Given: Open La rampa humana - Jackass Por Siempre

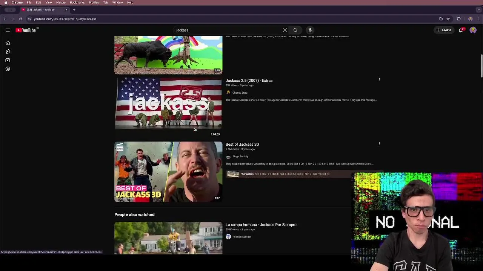Looking at the screenshot, I should pos(261,225).
